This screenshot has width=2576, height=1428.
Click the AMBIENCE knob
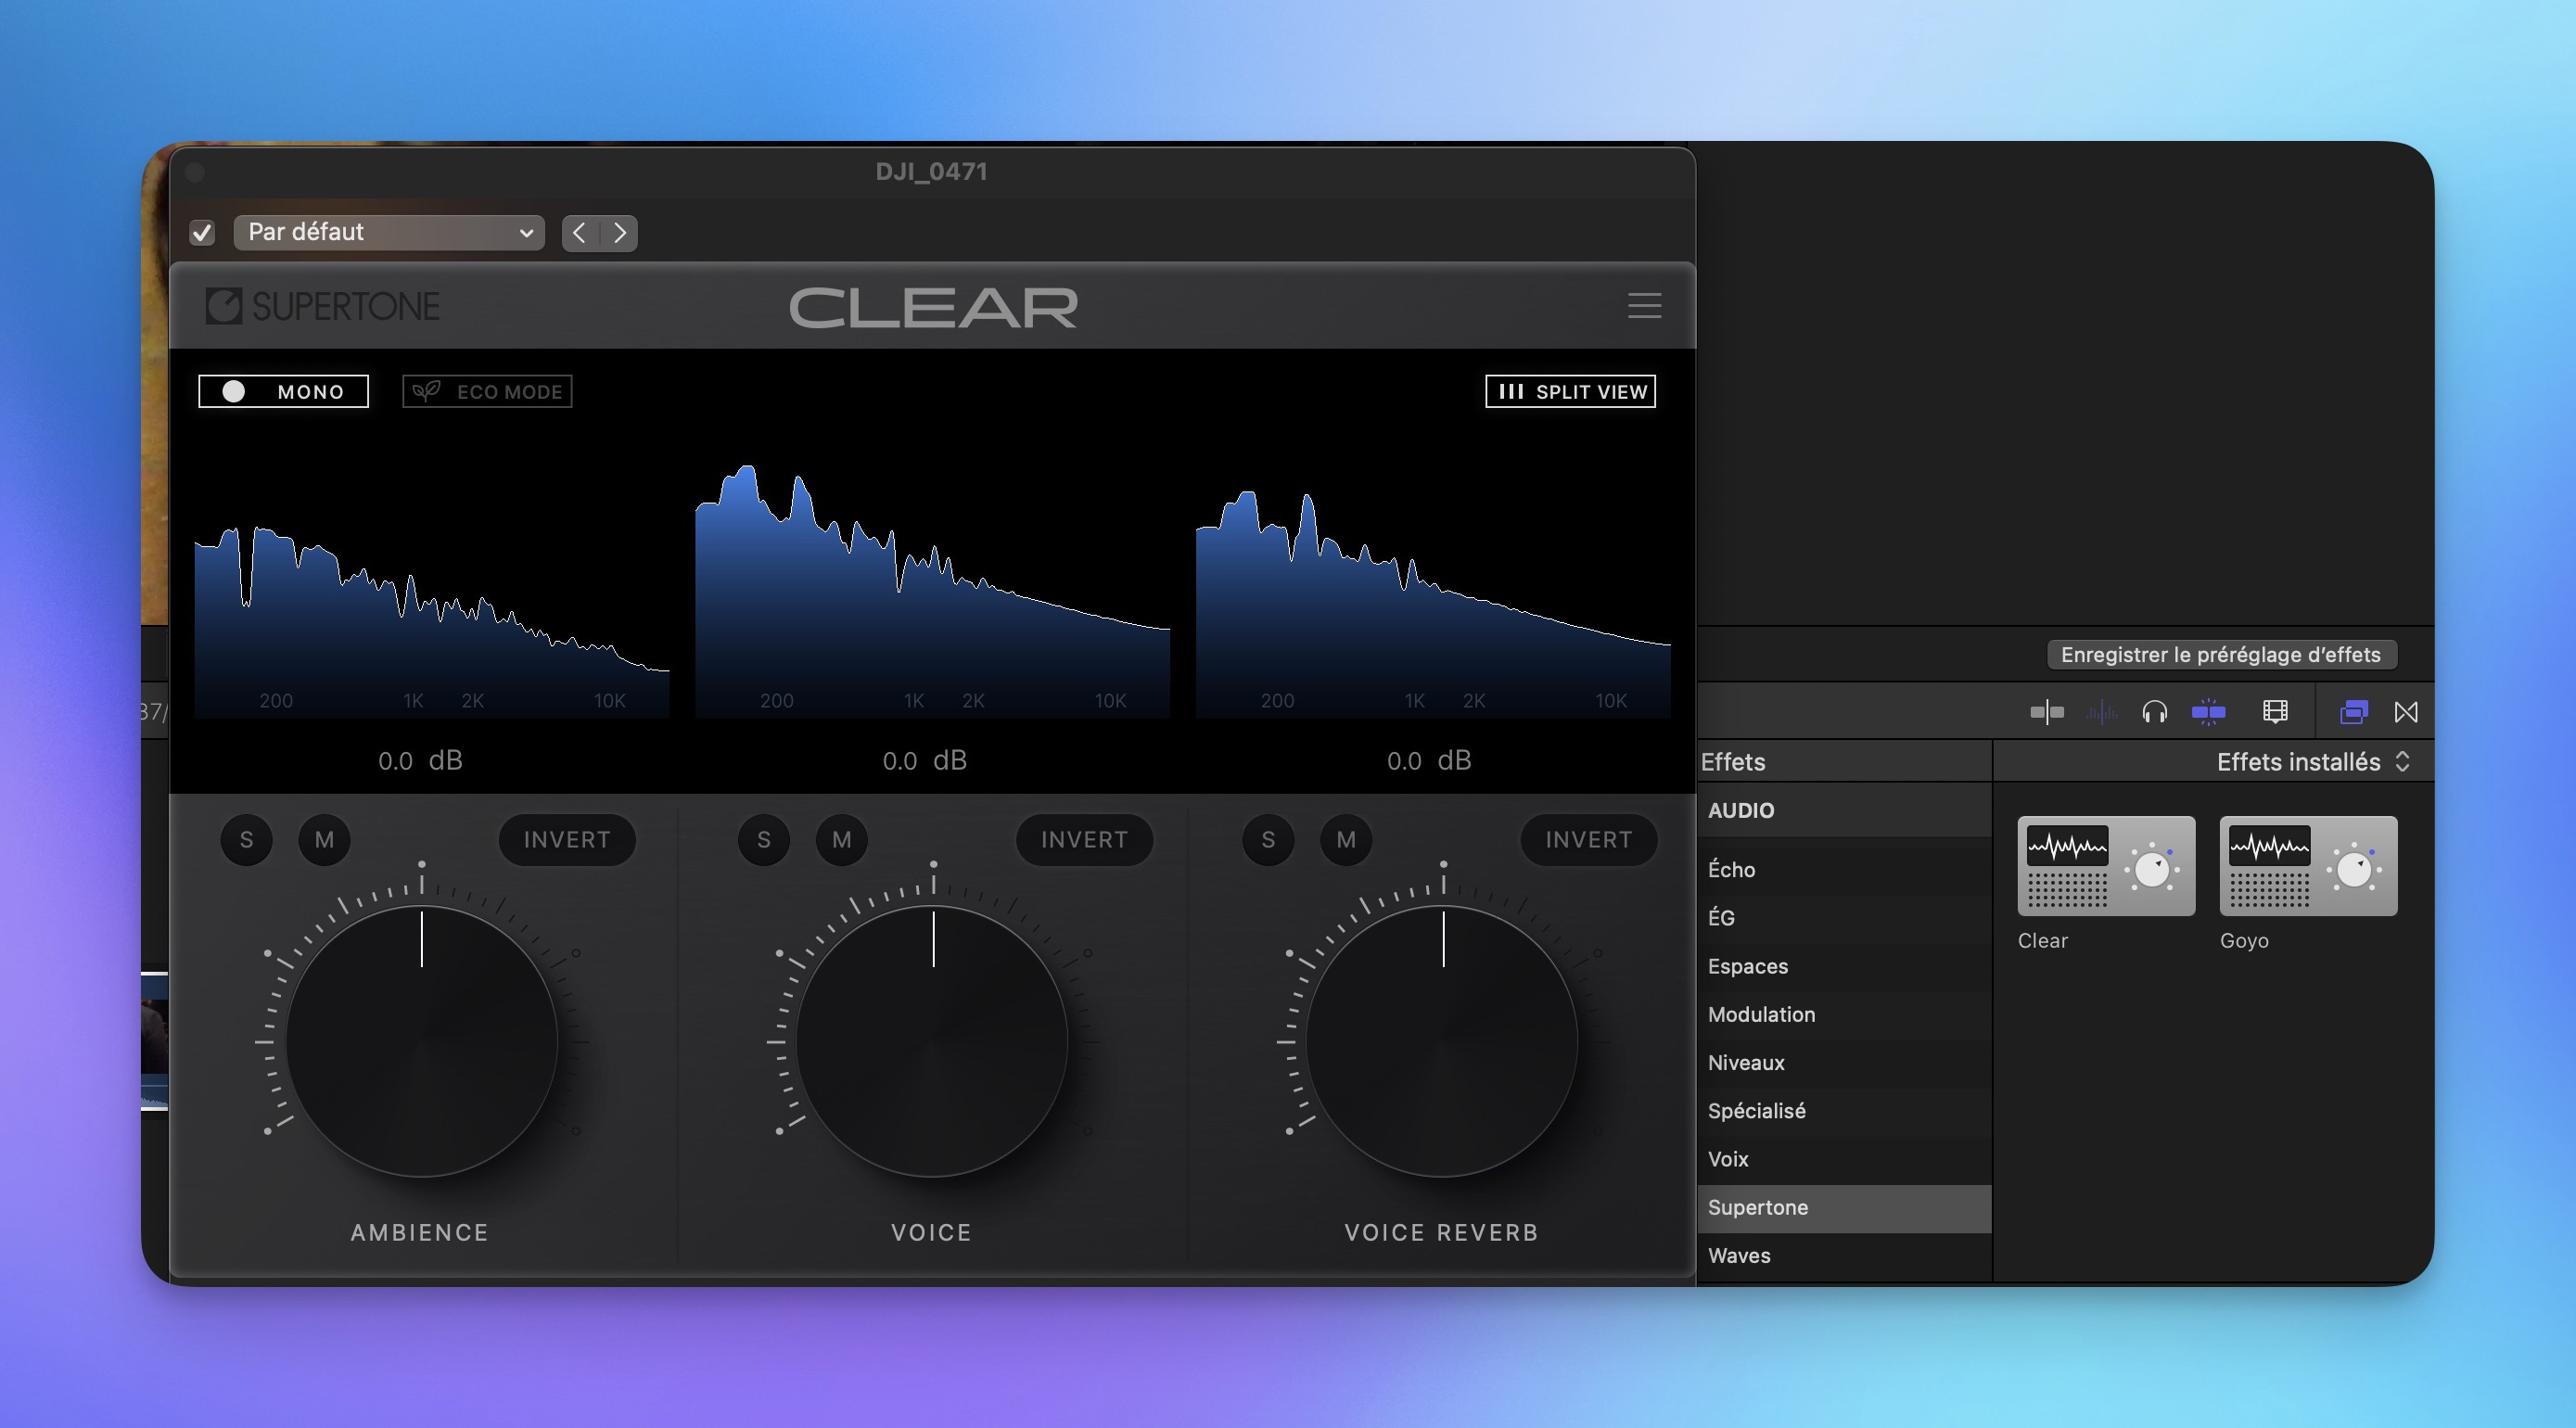(422, 1041)
